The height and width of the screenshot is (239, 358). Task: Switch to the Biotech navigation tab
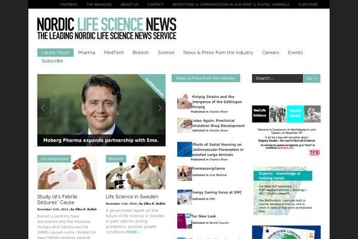pos(141,53)
